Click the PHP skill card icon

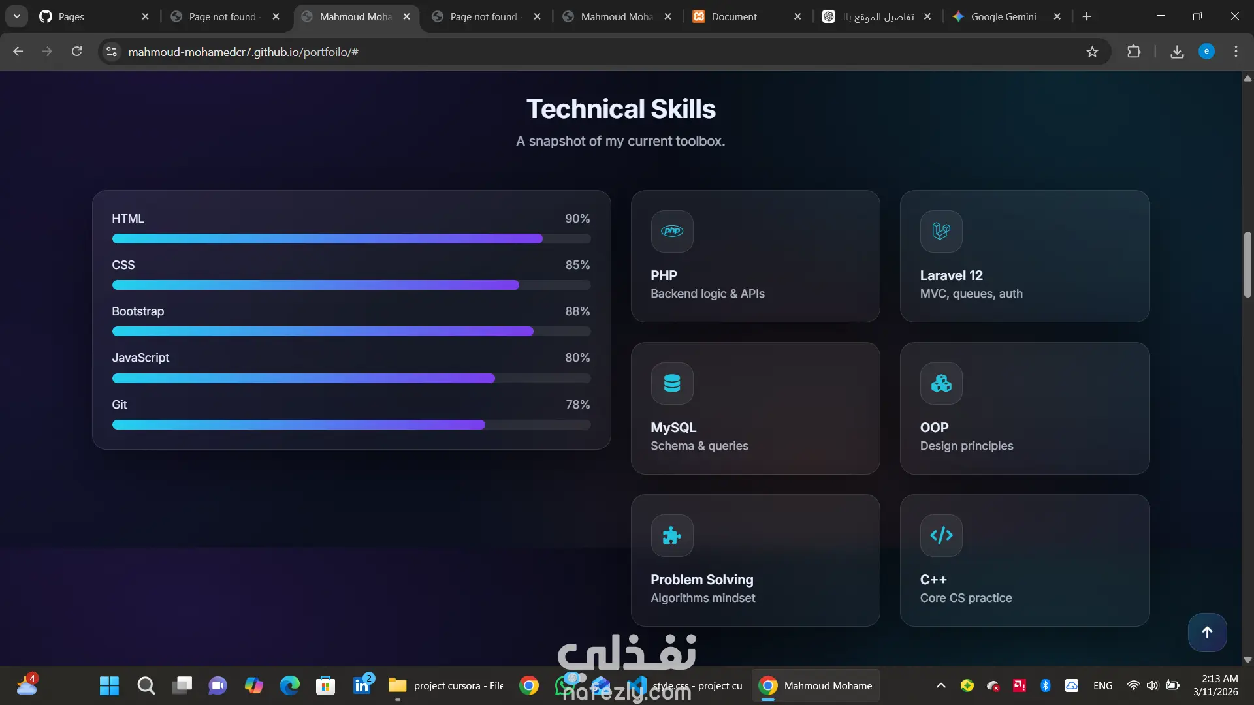click(671, 231)
